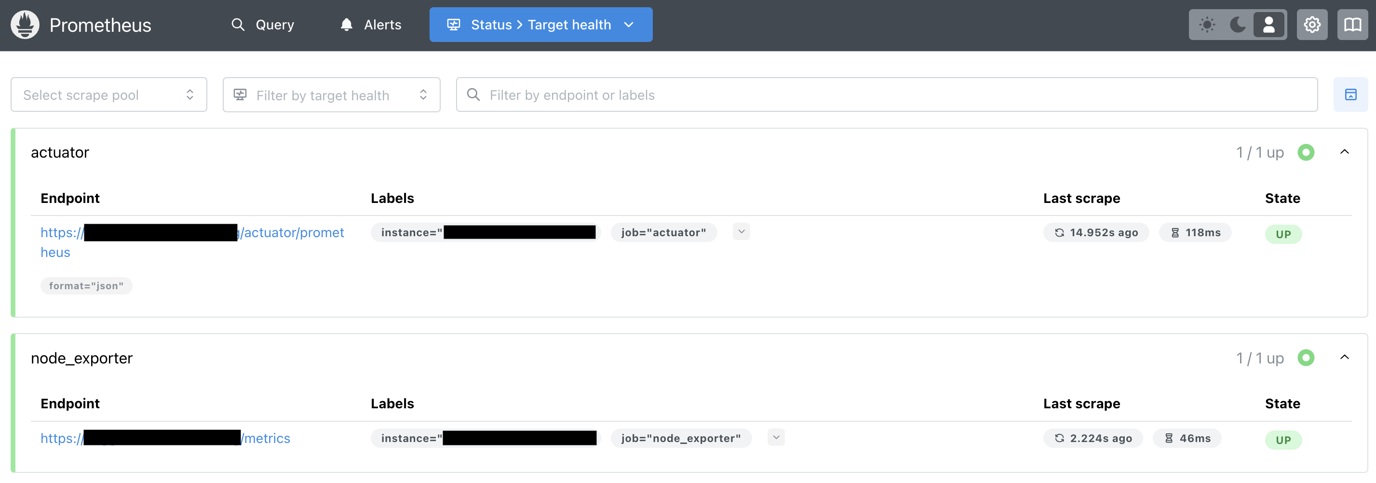This screenshot has width=1376, height=483.
Task: Click collapse all pools icon button
Action: 1350,94
